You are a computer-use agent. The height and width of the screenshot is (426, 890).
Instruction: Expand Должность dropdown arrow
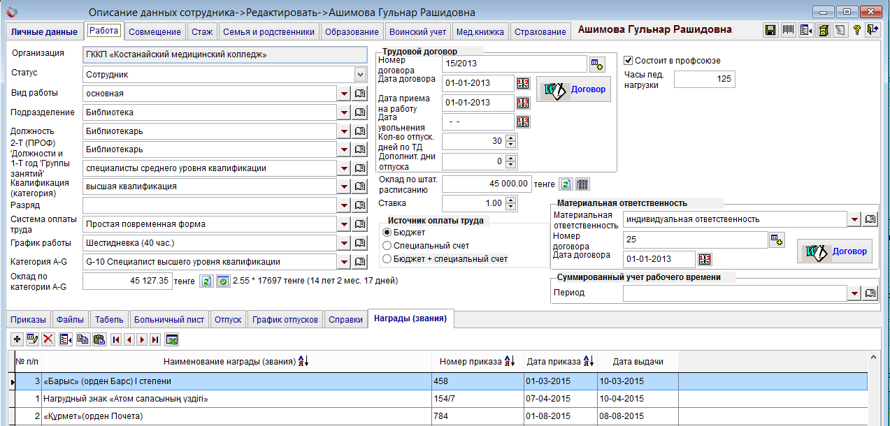click(x=343, y=131)
